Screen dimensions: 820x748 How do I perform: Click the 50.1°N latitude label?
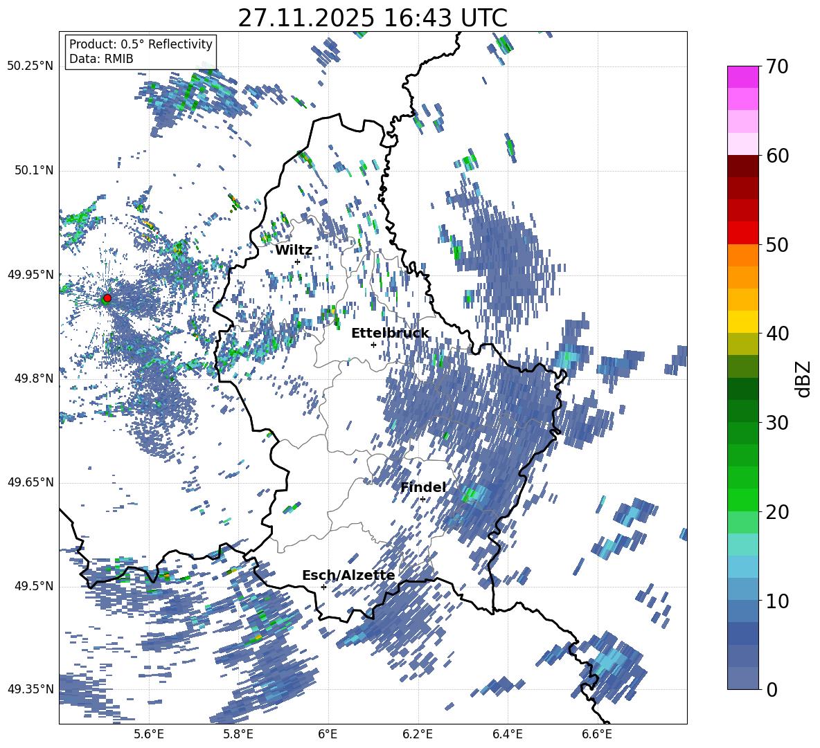[x=33, y=171]
